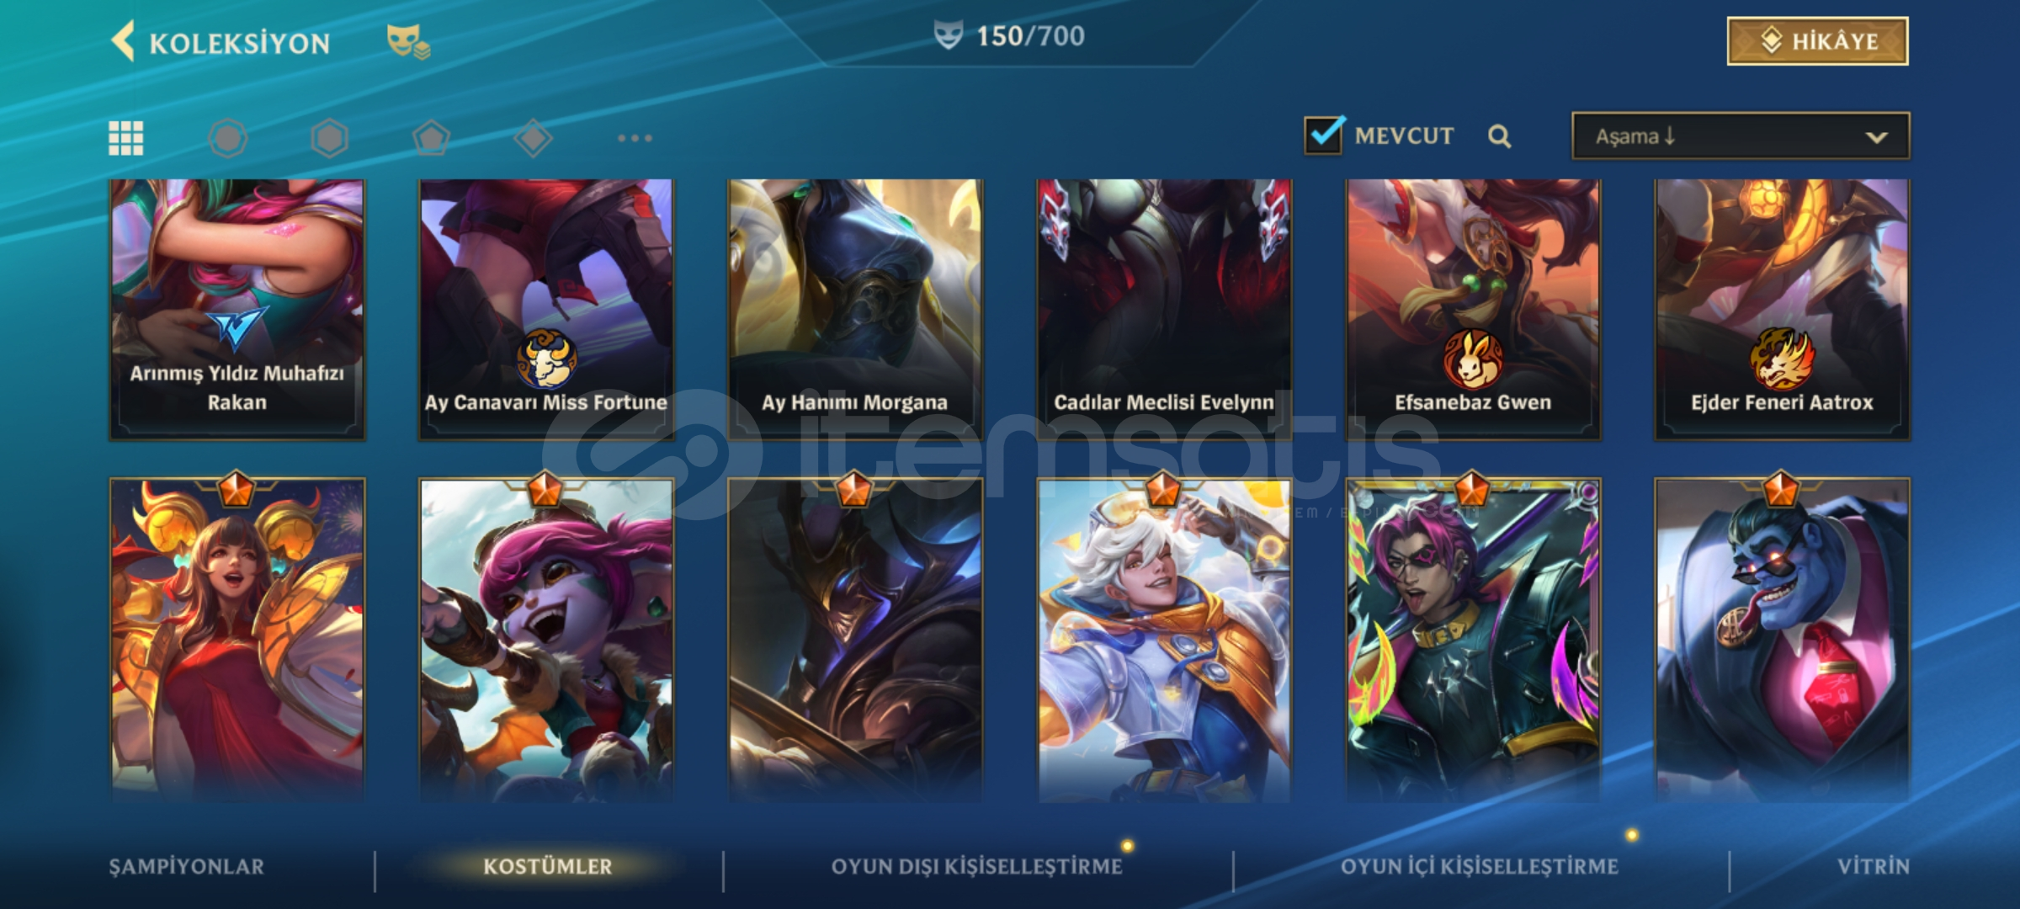This screenshot has height=909, width=2020.
Task: Uncheck the Mevcut checkbox
Action: click(1324, 136)
